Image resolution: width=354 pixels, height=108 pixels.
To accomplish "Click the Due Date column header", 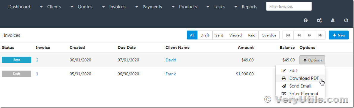I will tap(127, 47).
